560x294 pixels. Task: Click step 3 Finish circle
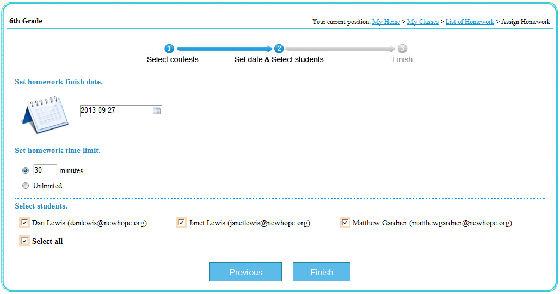tap(402, 48)
